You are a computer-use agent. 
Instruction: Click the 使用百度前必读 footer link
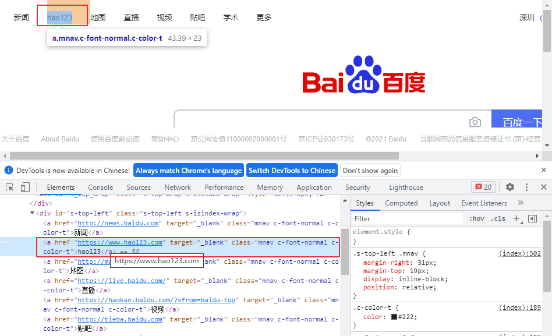pos(115,139)
